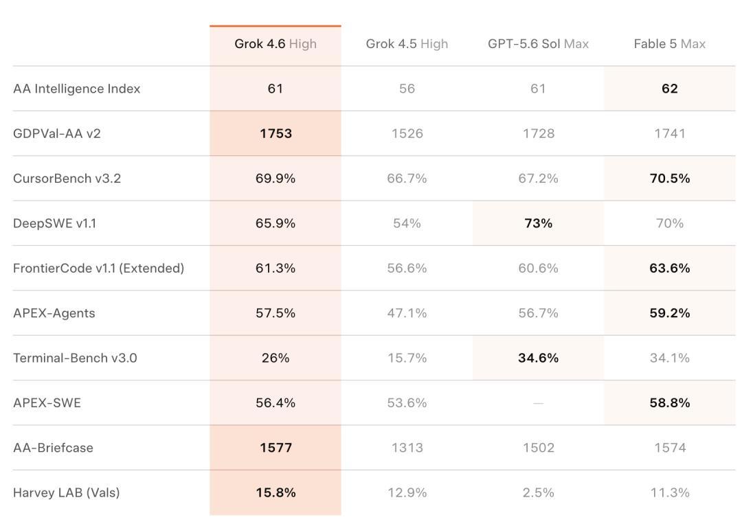
Task: Select the Terminal-Bench v3.0 row label
Action: [75, 358]
